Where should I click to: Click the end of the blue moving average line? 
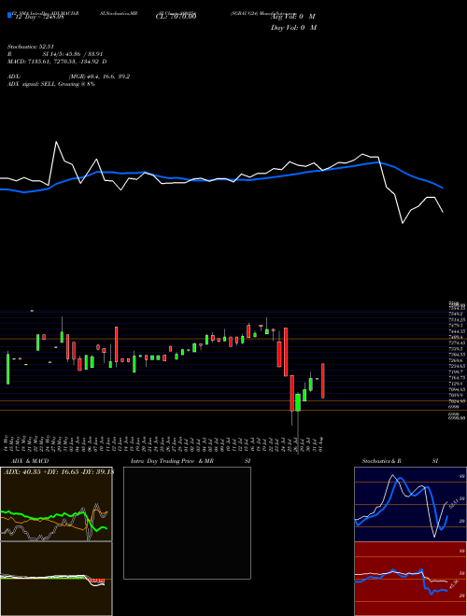pyautogui.click(x=443, y=188)
